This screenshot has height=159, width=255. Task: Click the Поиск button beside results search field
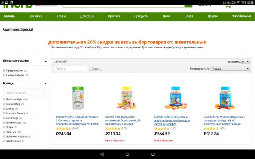96,69
